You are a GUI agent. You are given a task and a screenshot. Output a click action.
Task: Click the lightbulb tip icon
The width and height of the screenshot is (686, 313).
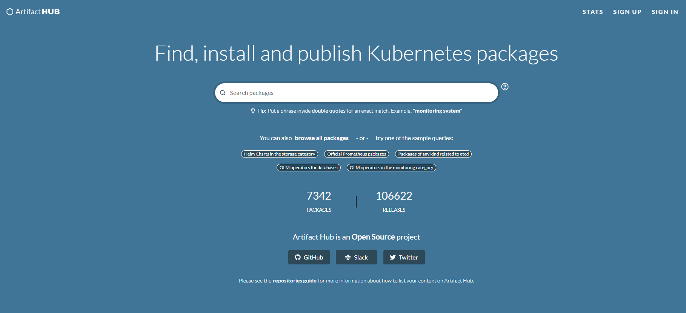pyautogui.click(x=253, y=111)
